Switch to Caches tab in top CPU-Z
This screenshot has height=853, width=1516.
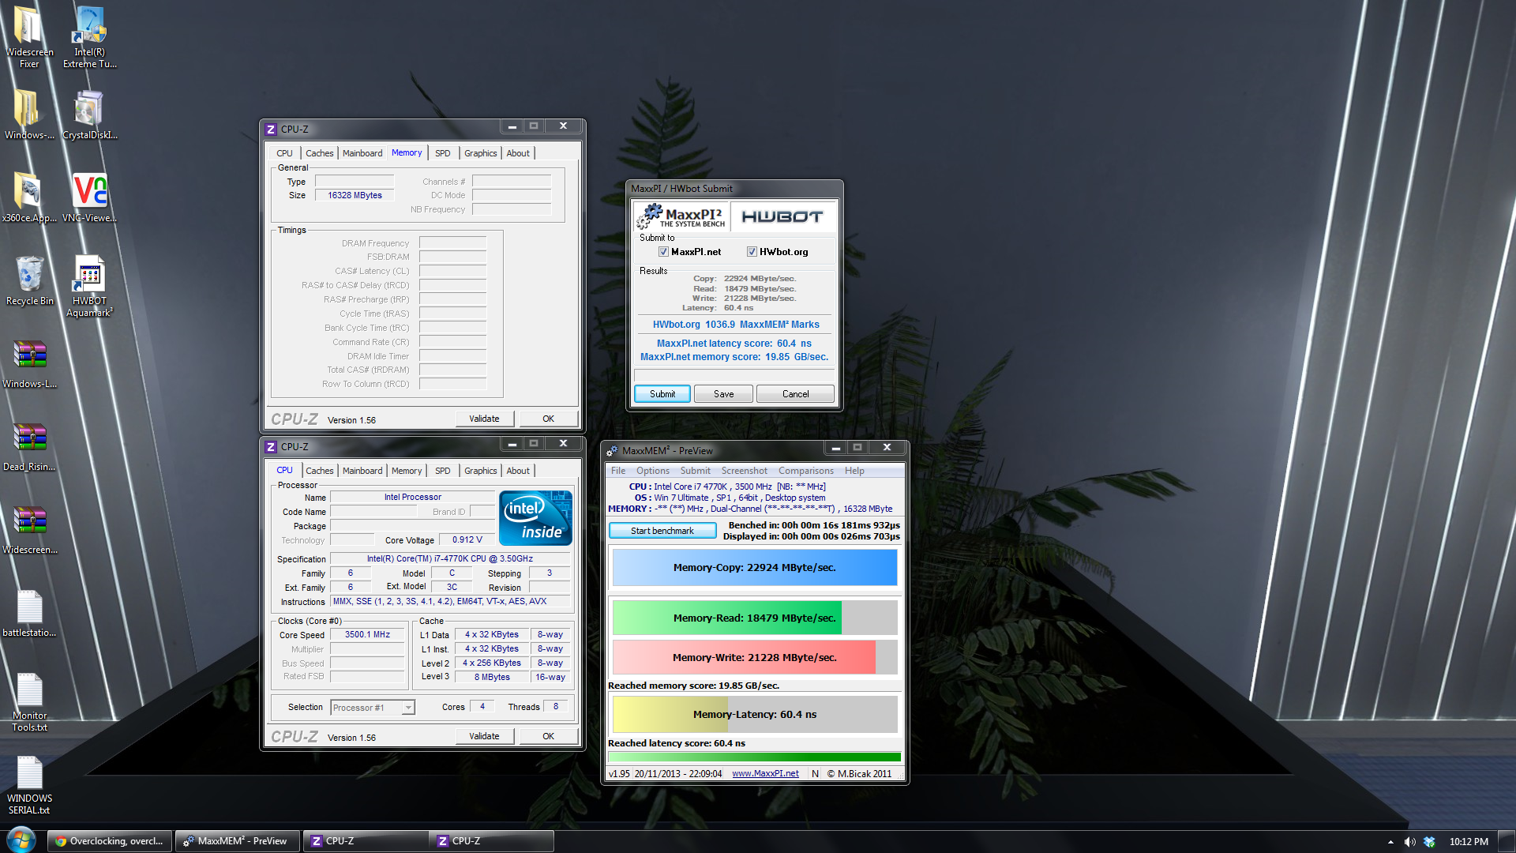[x=320, y=153]
